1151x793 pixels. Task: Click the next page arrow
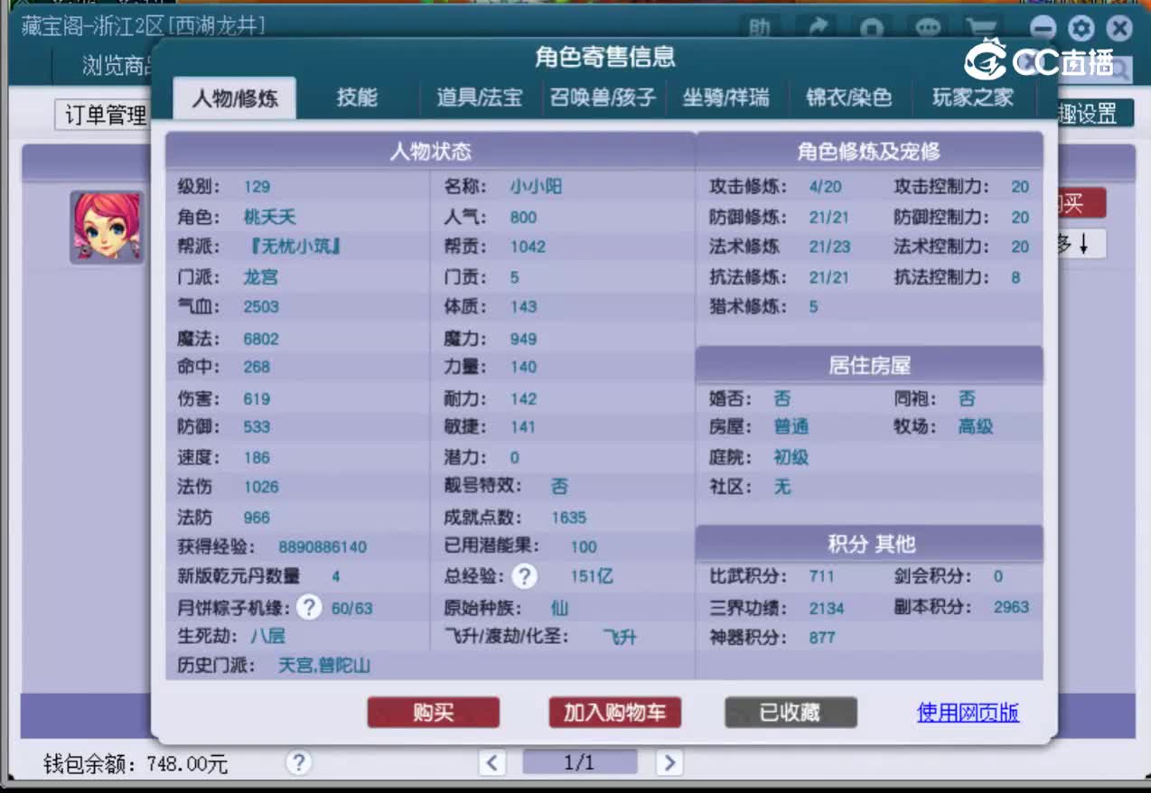tap(669, 763)
